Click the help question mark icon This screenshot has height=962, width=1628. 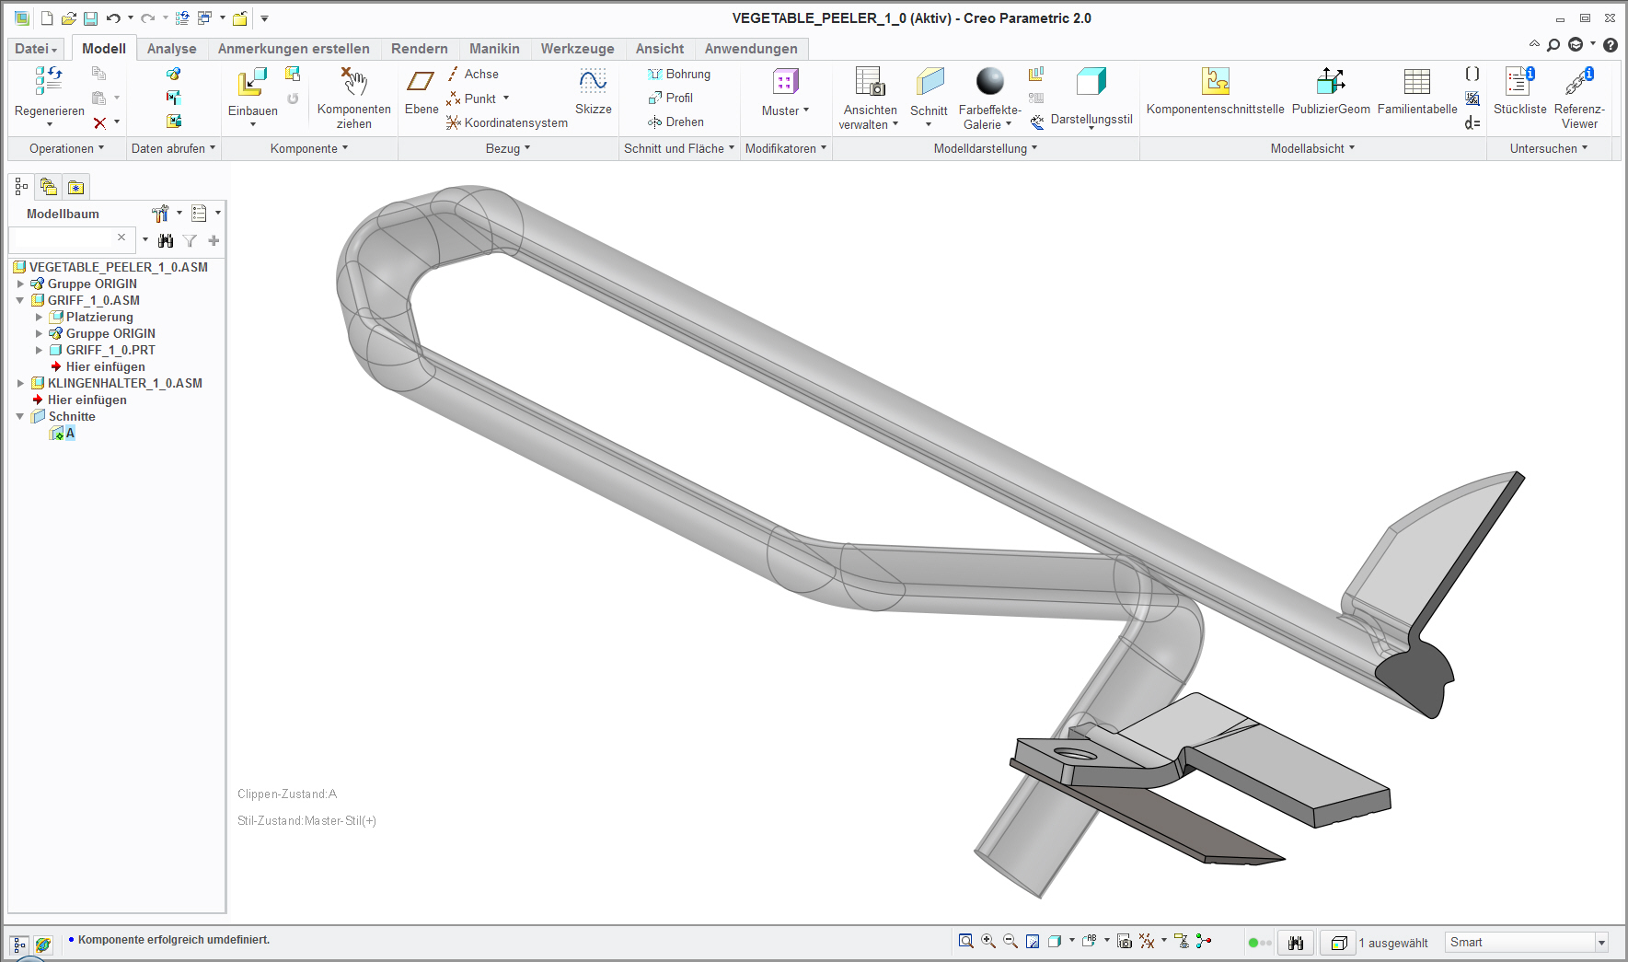pyautogui.click(x=1611, y=45)
